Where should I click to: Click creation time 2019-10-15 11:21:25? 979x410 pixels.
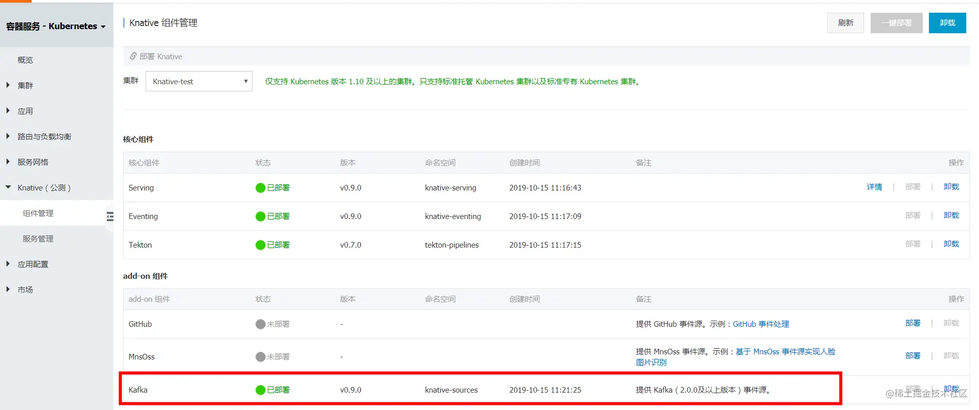coord(545,390)
